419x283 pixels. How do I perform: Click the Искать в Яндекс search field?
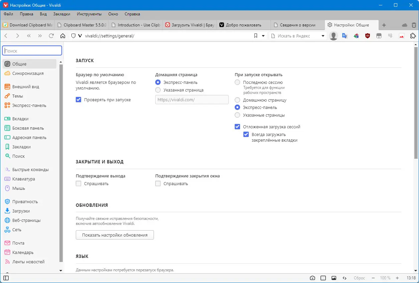[x=298, y=36]
